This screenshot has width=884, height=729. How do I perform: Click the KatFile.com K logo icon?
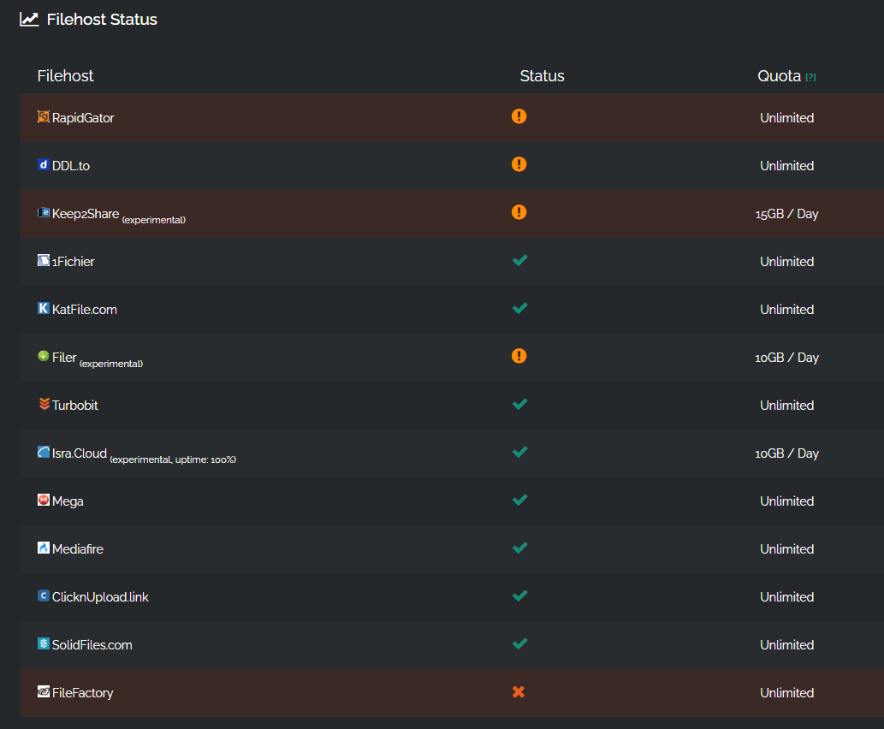[x=44, y=308]
